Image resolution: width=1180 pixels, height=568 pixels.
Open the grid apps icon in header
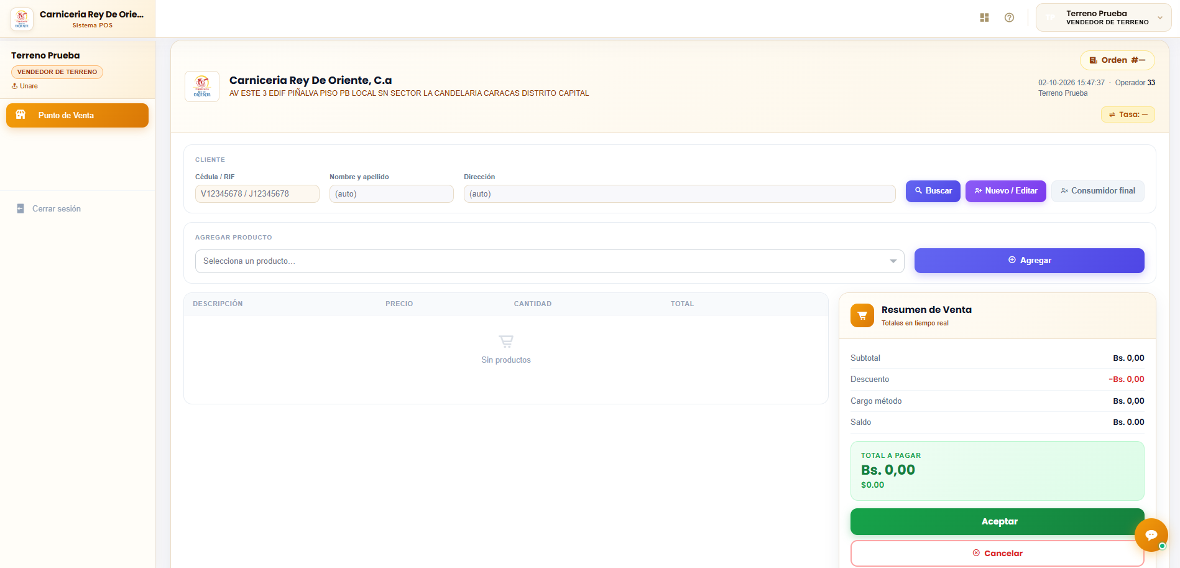(984, 17)
